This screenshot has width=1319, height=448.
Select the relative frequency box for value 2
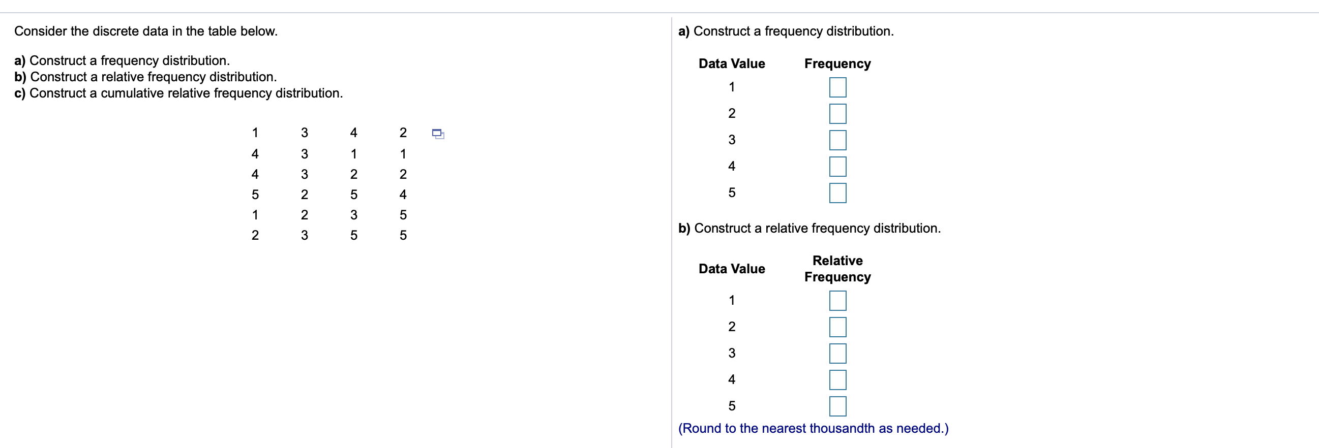tap(838, 327)
